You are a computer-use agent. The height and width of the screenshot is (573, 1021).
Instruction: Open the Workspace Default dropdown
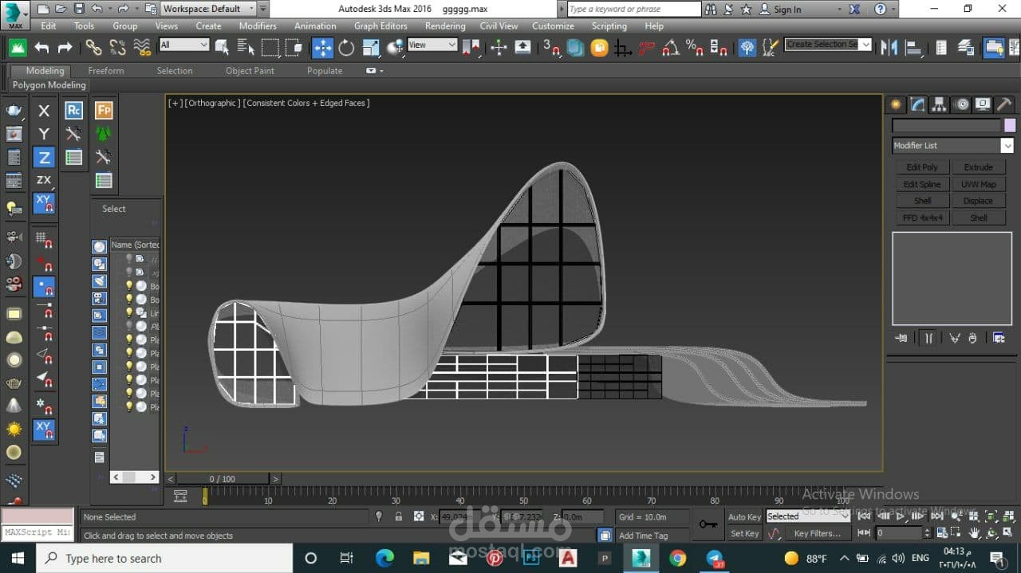[x=208, y=9]
